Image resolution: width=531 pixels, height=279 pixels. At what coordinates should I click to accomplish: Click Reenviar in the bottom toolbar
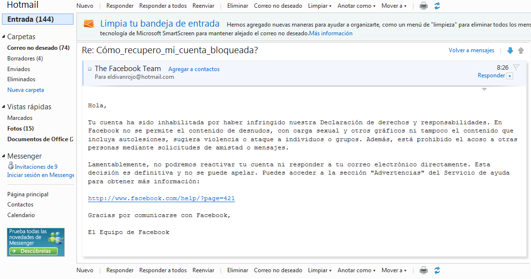[x=203, y=270]
